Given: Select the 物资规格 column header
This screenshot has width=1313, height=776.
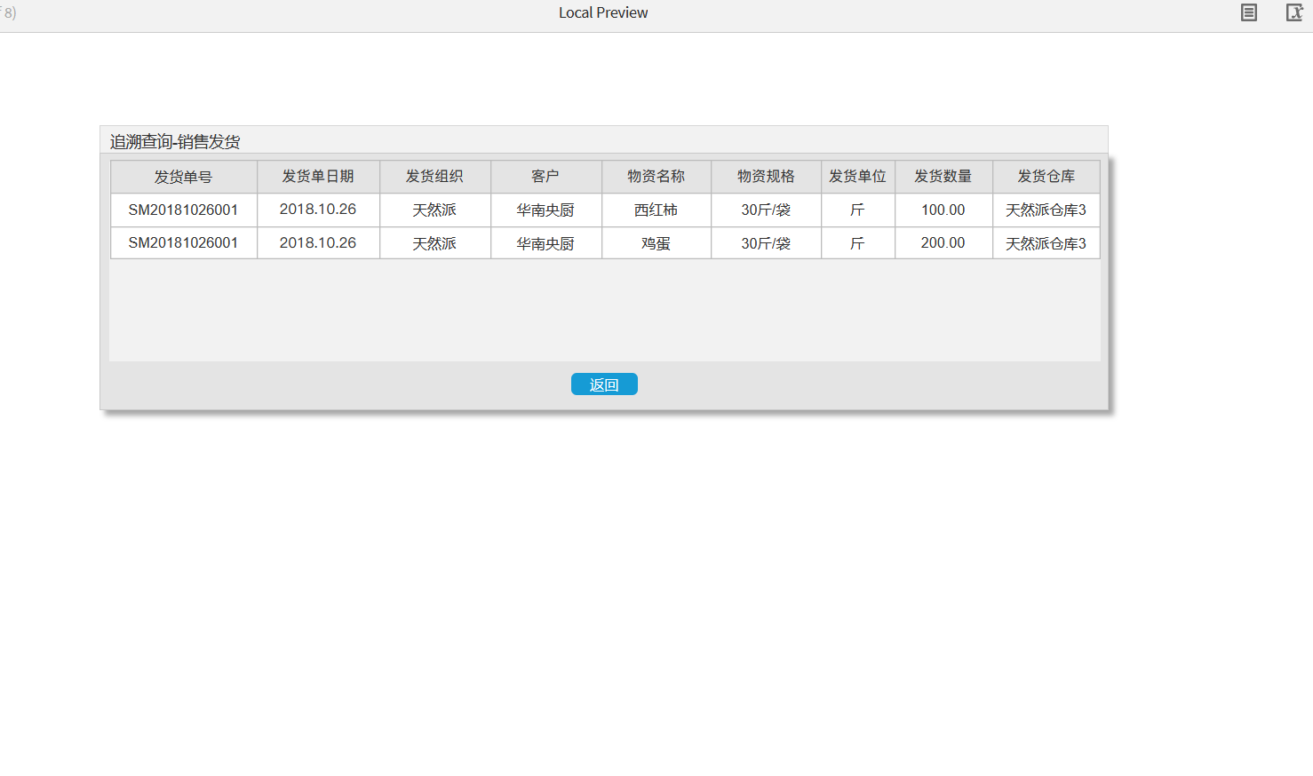Looking at the screenshot, I should [x=767, y=177].
